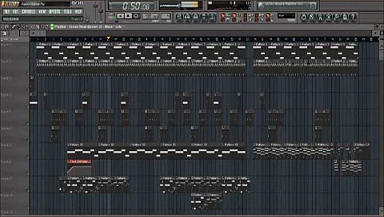Click the save project toolbar icon

point(312,17)
